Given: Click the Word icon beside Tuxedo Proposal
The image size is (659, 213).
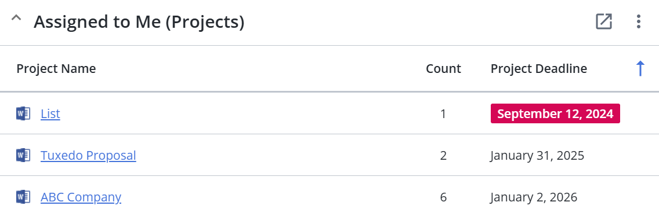Looking at the screenshot, I should [x=23, y=155].
